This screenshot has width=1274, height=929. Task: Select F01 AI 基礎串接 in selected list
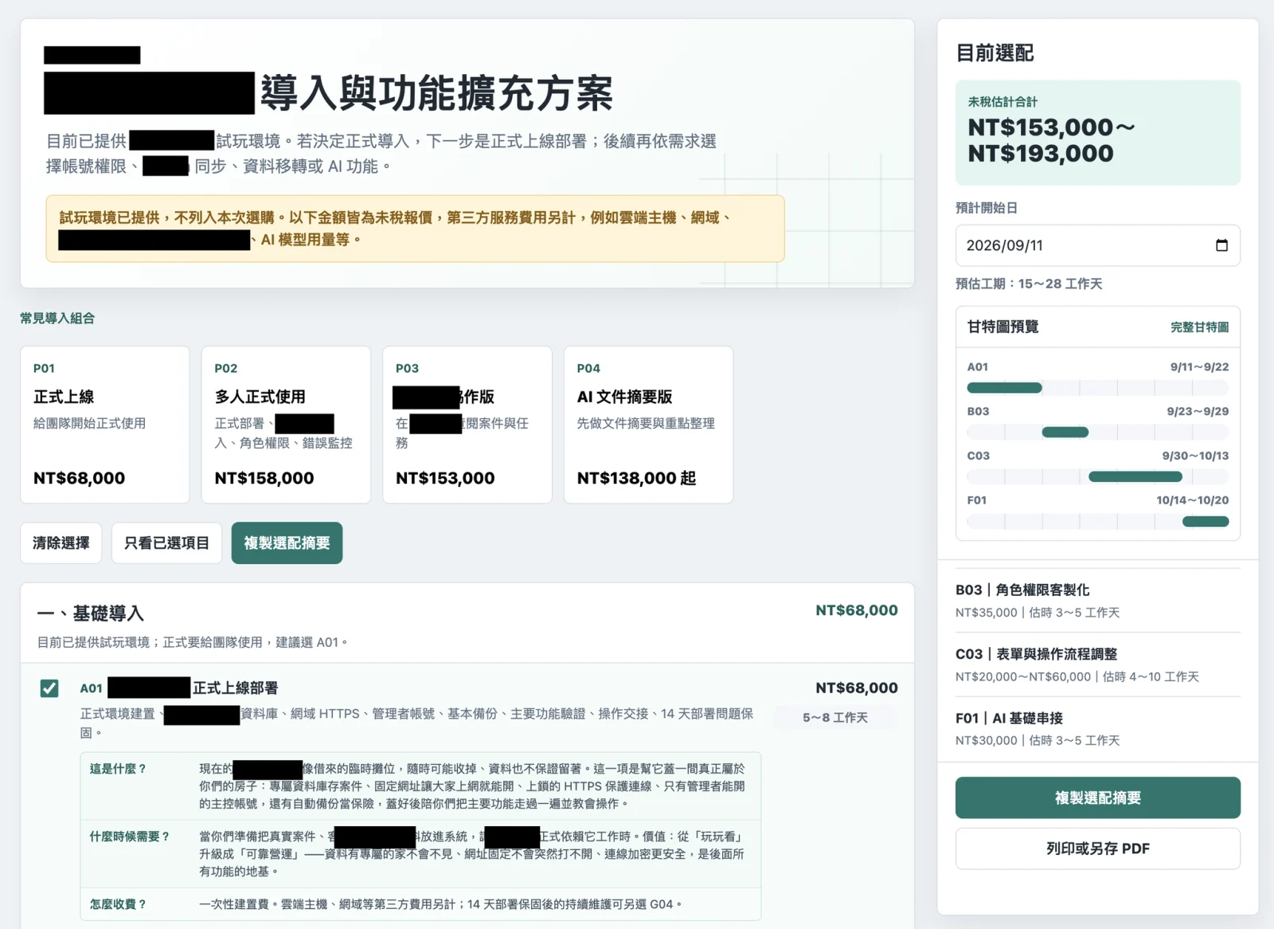coord(1098,728)
